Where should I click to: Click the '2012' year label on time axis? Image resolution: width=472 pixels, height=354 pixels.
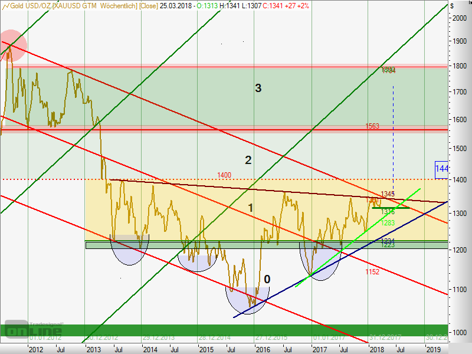(36, 349)
